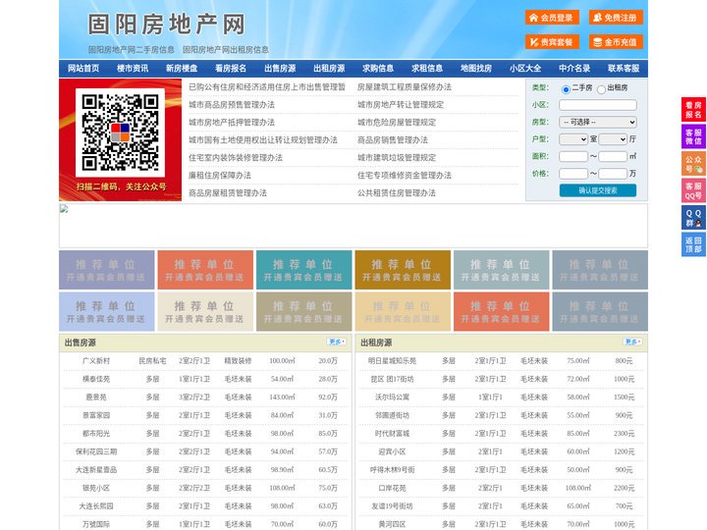This screenshot has width=707, height=530.
Task: Open the 求购信息 navigation item
Action: pos(378,69)
